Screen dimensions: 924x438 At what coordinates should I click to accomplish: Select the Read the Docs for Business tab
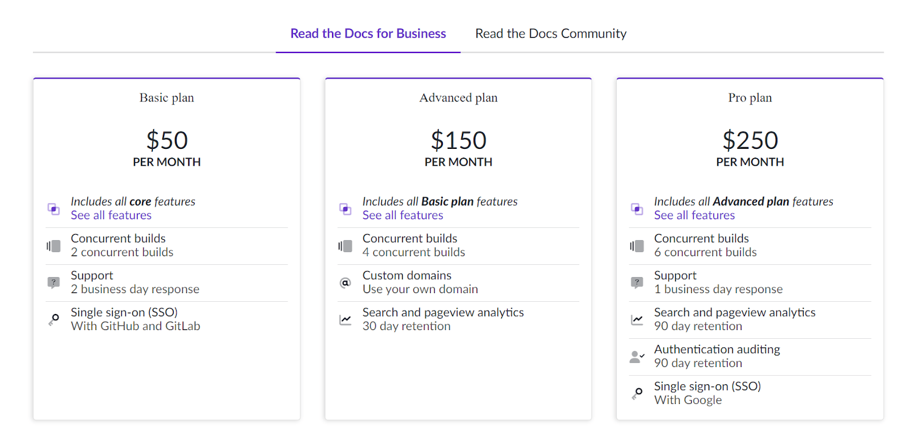pos(368,33)
